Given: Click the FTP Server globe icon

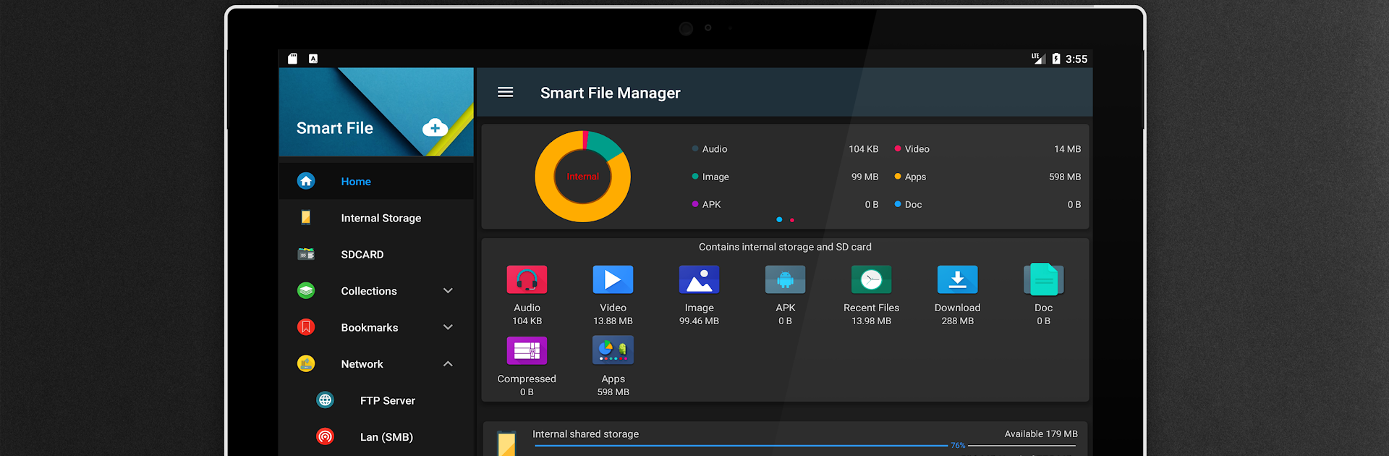Looking at the screenshot, I should [x=326, y=400].
